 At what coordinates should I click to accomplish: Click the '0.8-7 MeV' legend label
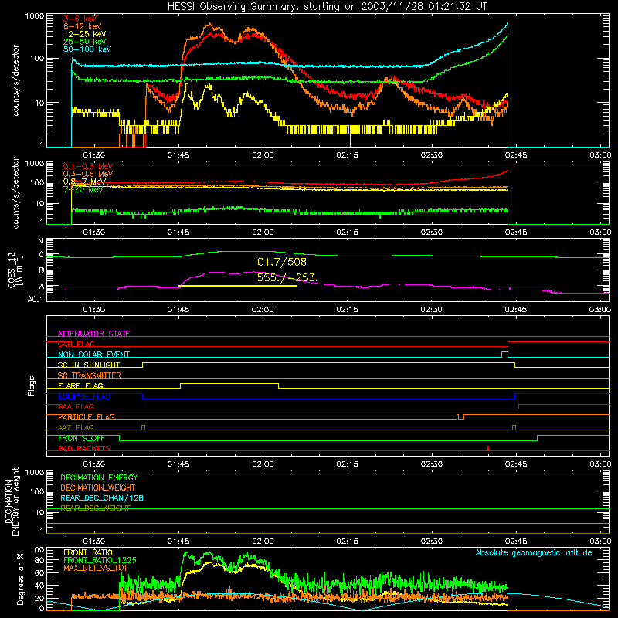tap(84, 182)
